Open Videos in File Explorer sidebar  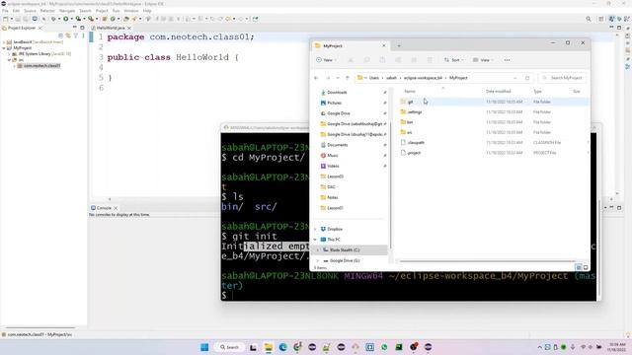pos(333,166)
